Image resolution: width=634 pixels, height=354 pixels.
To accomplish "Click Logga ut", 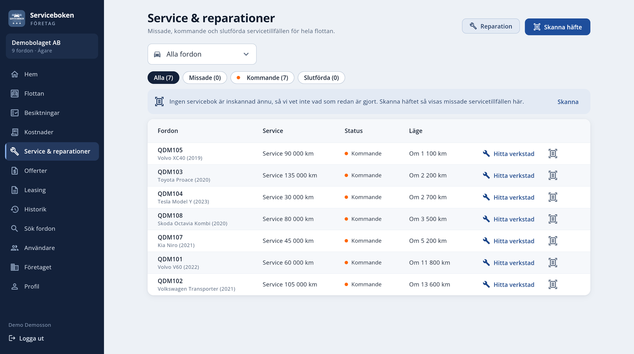I will (26, 338).
